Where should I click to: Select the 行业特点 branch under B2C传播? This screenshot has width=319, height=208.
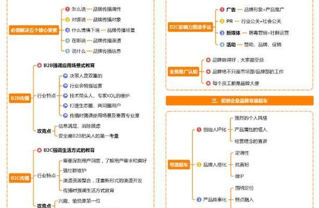(46, 175)
